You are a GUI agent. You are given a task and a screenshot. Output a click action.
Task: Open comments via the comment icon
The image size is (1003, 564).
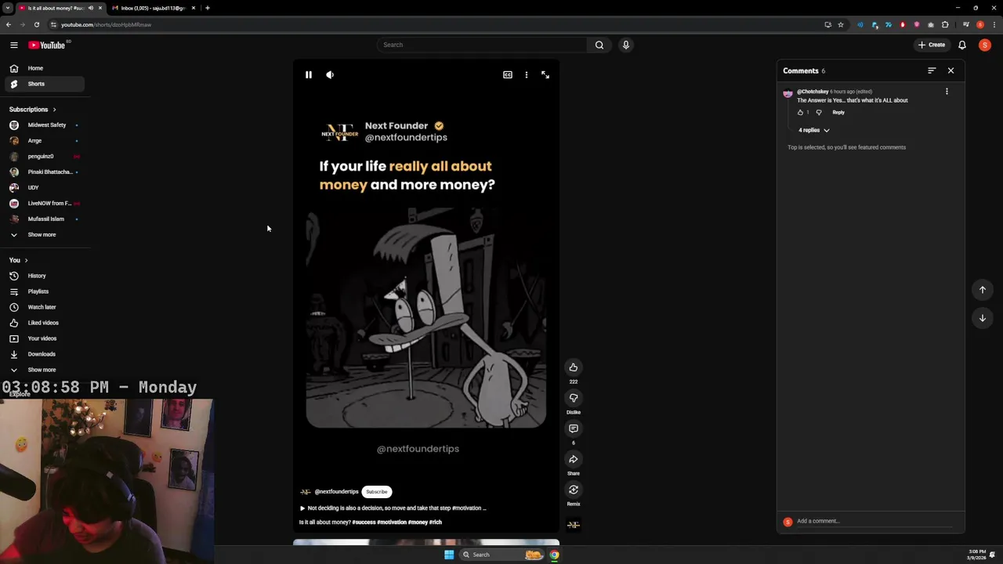coord(574,428)
